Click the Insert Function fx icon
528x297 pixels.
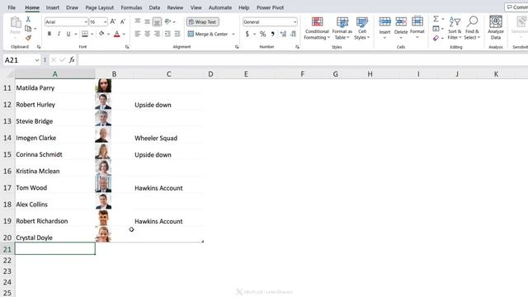72,60
